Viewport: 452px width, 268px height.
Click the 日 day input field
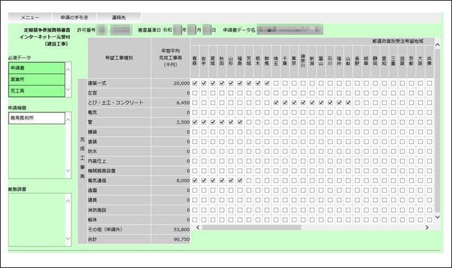pos(207,30)
